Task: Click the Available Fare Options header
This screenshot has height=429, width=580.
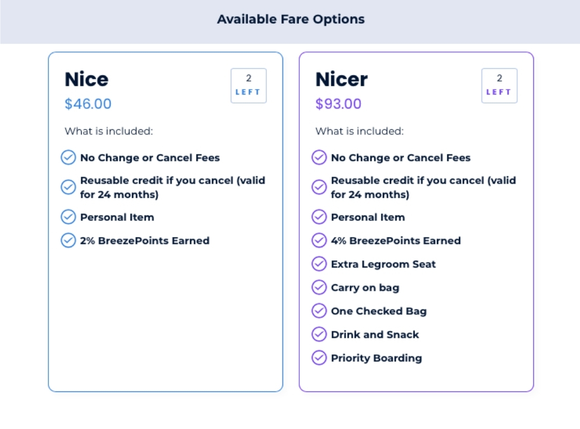Action: coord(291,19)
